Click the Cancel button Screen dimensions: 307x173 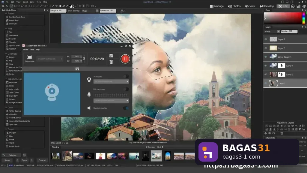(x=42, y=160)
